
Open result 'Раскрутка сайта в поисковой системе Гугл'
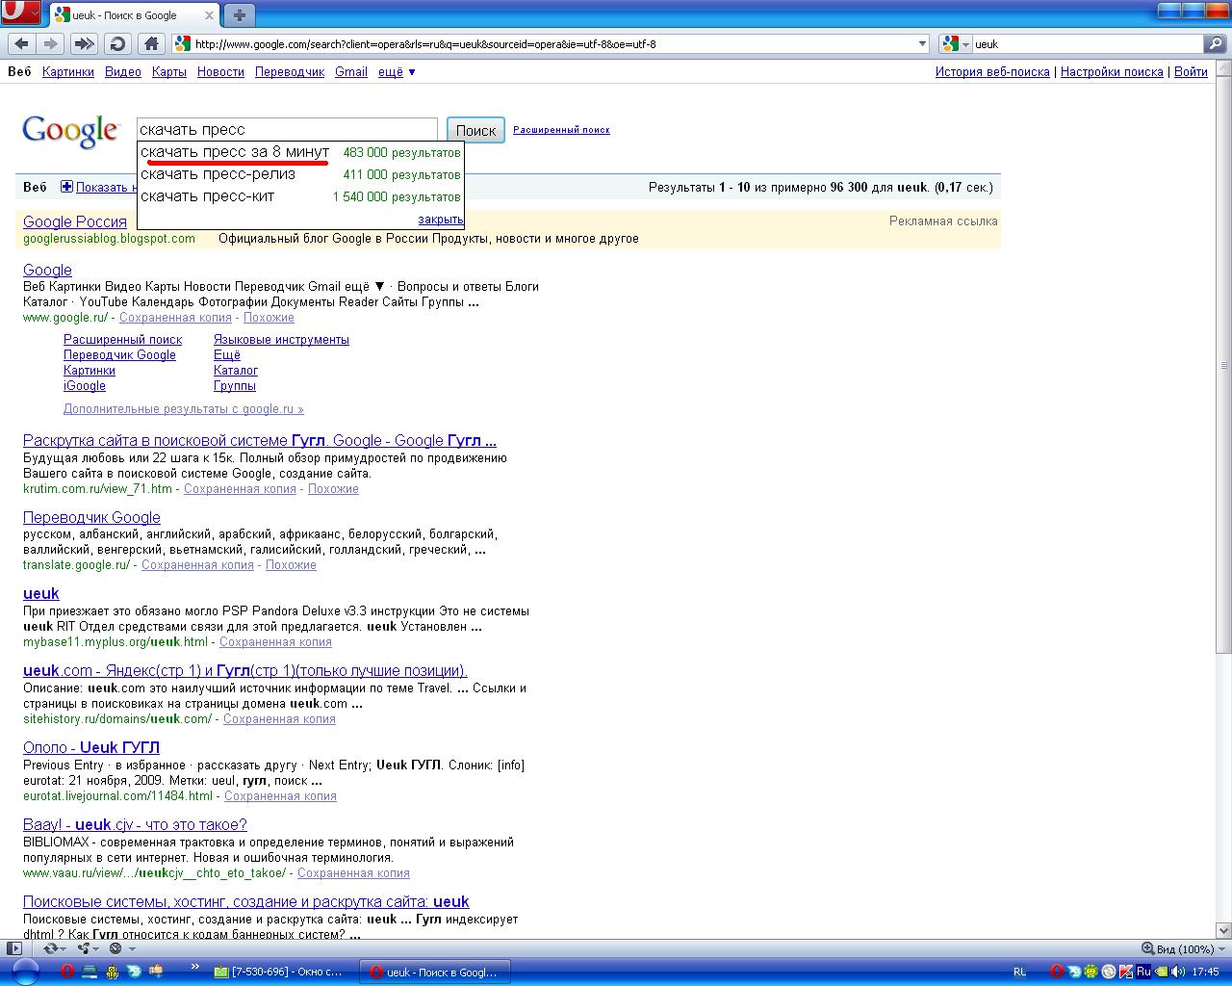[x=260, y=441]
